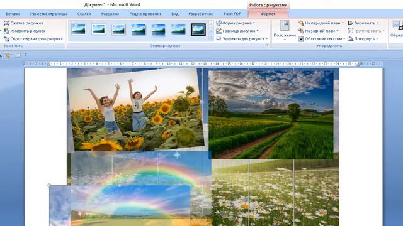Click the selected picture's top middle handle

click(x=120, y=185)
